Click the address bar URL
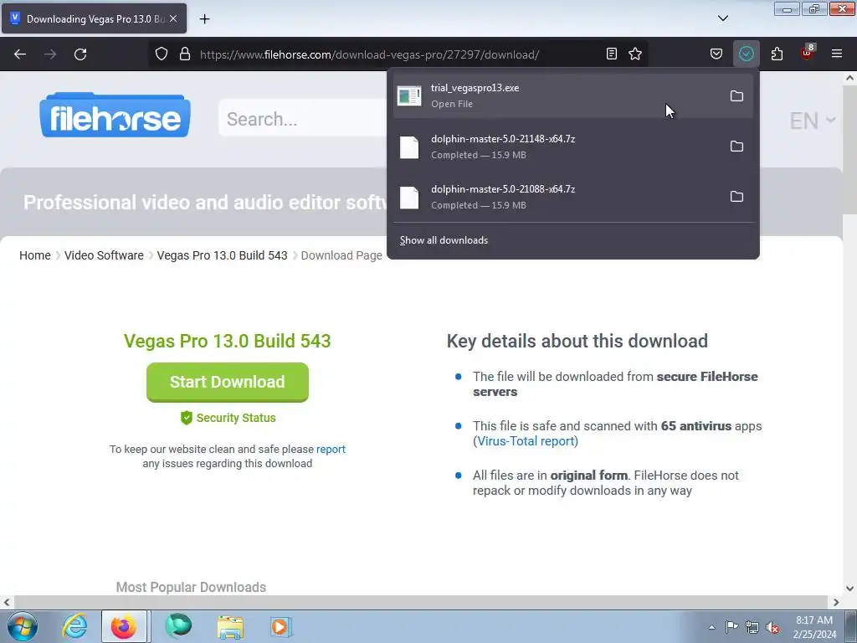Image resolution: width=857 pixels, height=643 pixels. (369, 54)
